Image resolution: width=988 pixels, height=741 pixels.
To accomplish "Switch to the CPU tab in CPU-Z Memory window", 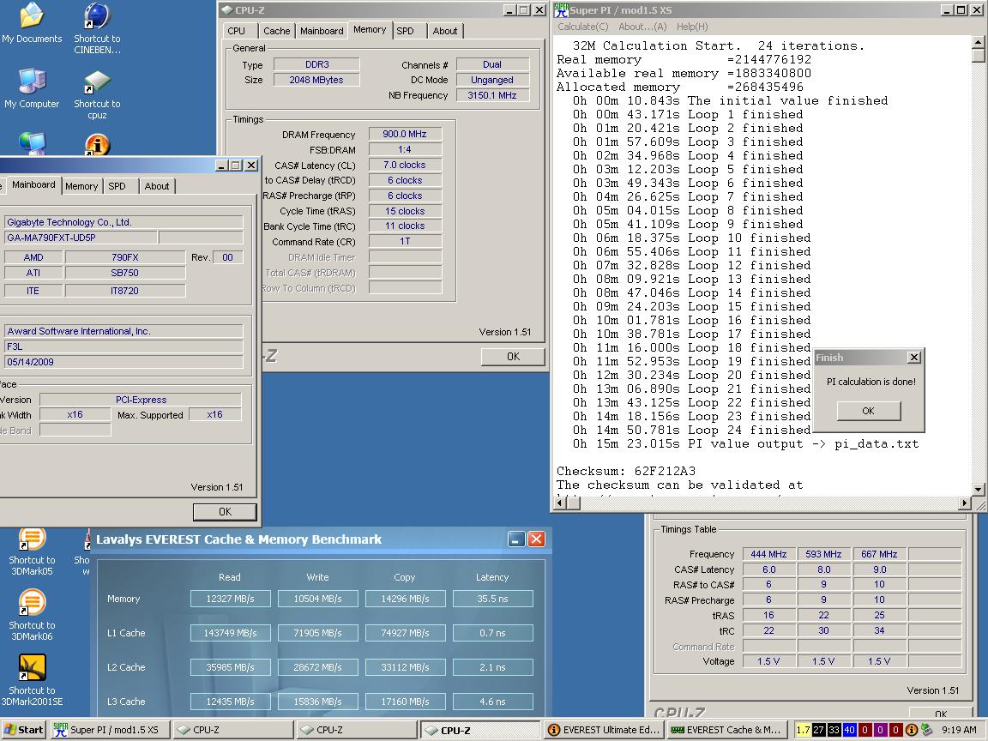I will (x=238, y=31).
